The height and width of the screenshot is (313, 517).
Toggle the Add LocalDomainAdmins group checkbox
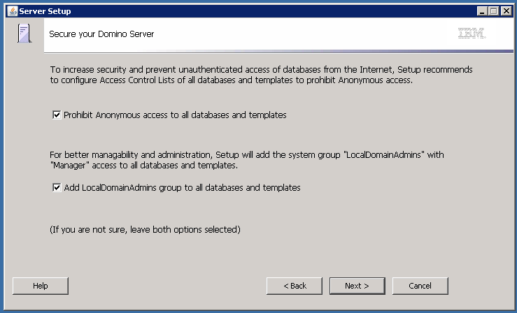pos(57,188)
